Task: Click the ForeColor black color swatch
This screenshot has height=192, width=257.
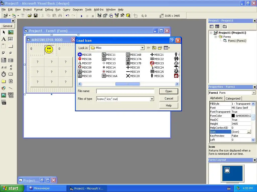Action: click(233, 116)
